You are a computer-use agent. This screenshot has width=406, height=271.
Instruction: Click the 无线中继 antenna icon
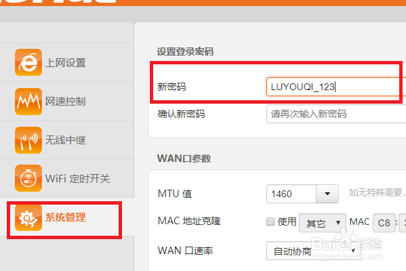pos(28,140)
